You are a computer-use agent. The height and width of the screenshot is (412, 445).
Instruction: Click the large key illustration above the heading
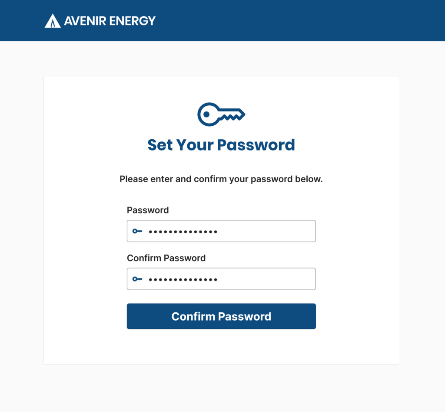click(x=221, y=114)
